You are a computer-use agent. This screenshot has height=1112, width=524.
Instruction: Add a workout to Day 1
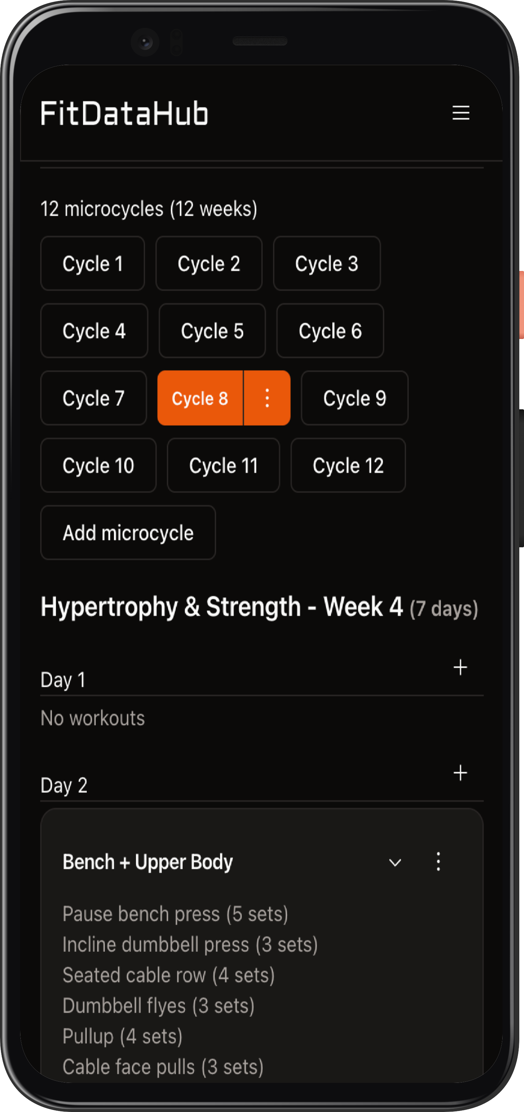(460, 667)
